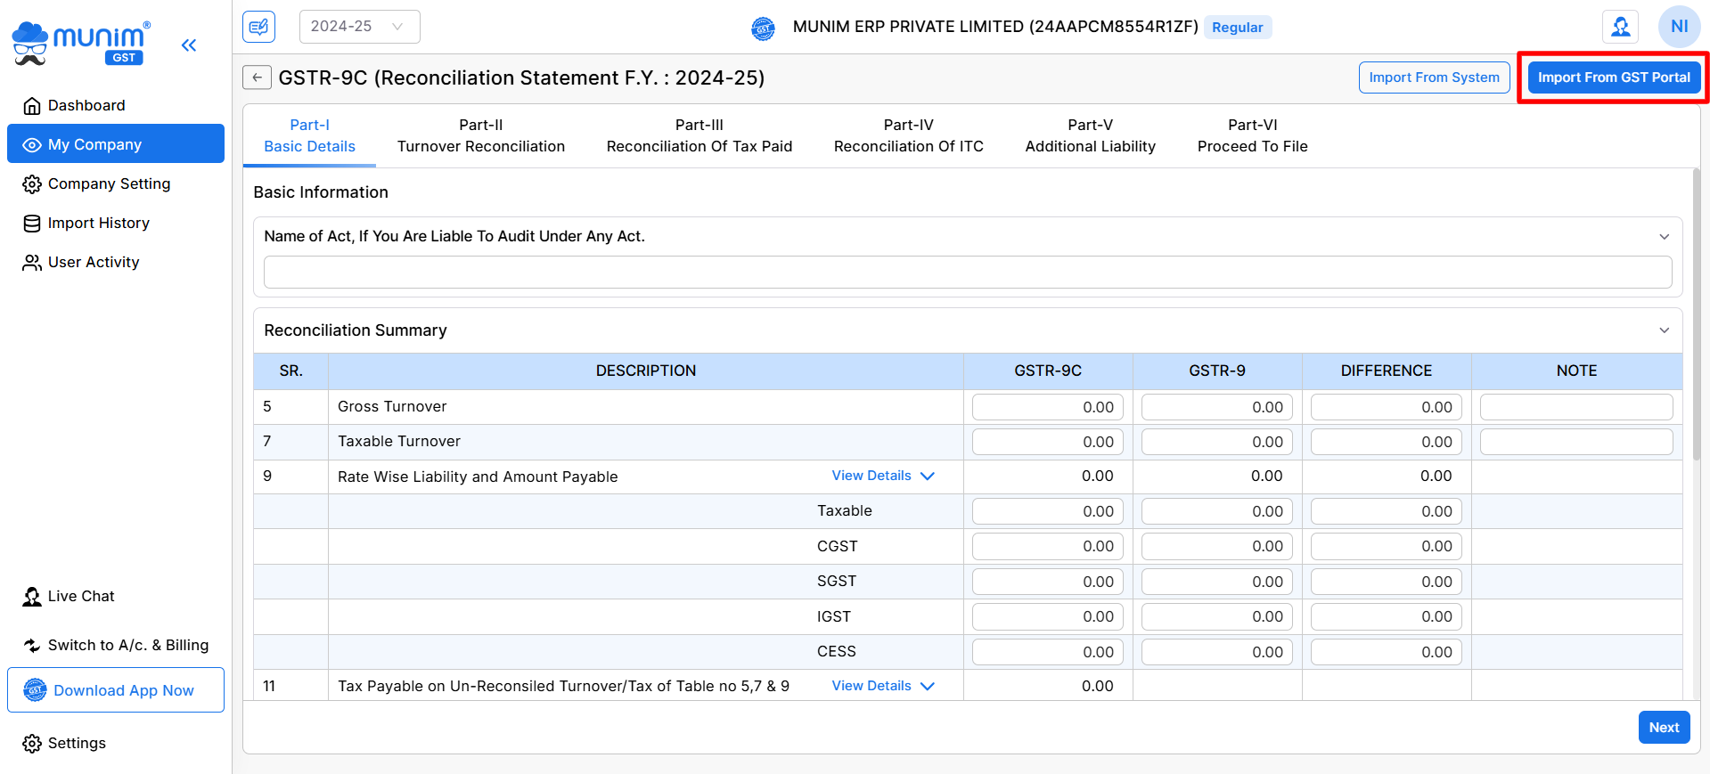Click Taxable Turnover GSTR-9C amount field
The height and width of the screenshot is (774, 1710).
[1048, 442]
